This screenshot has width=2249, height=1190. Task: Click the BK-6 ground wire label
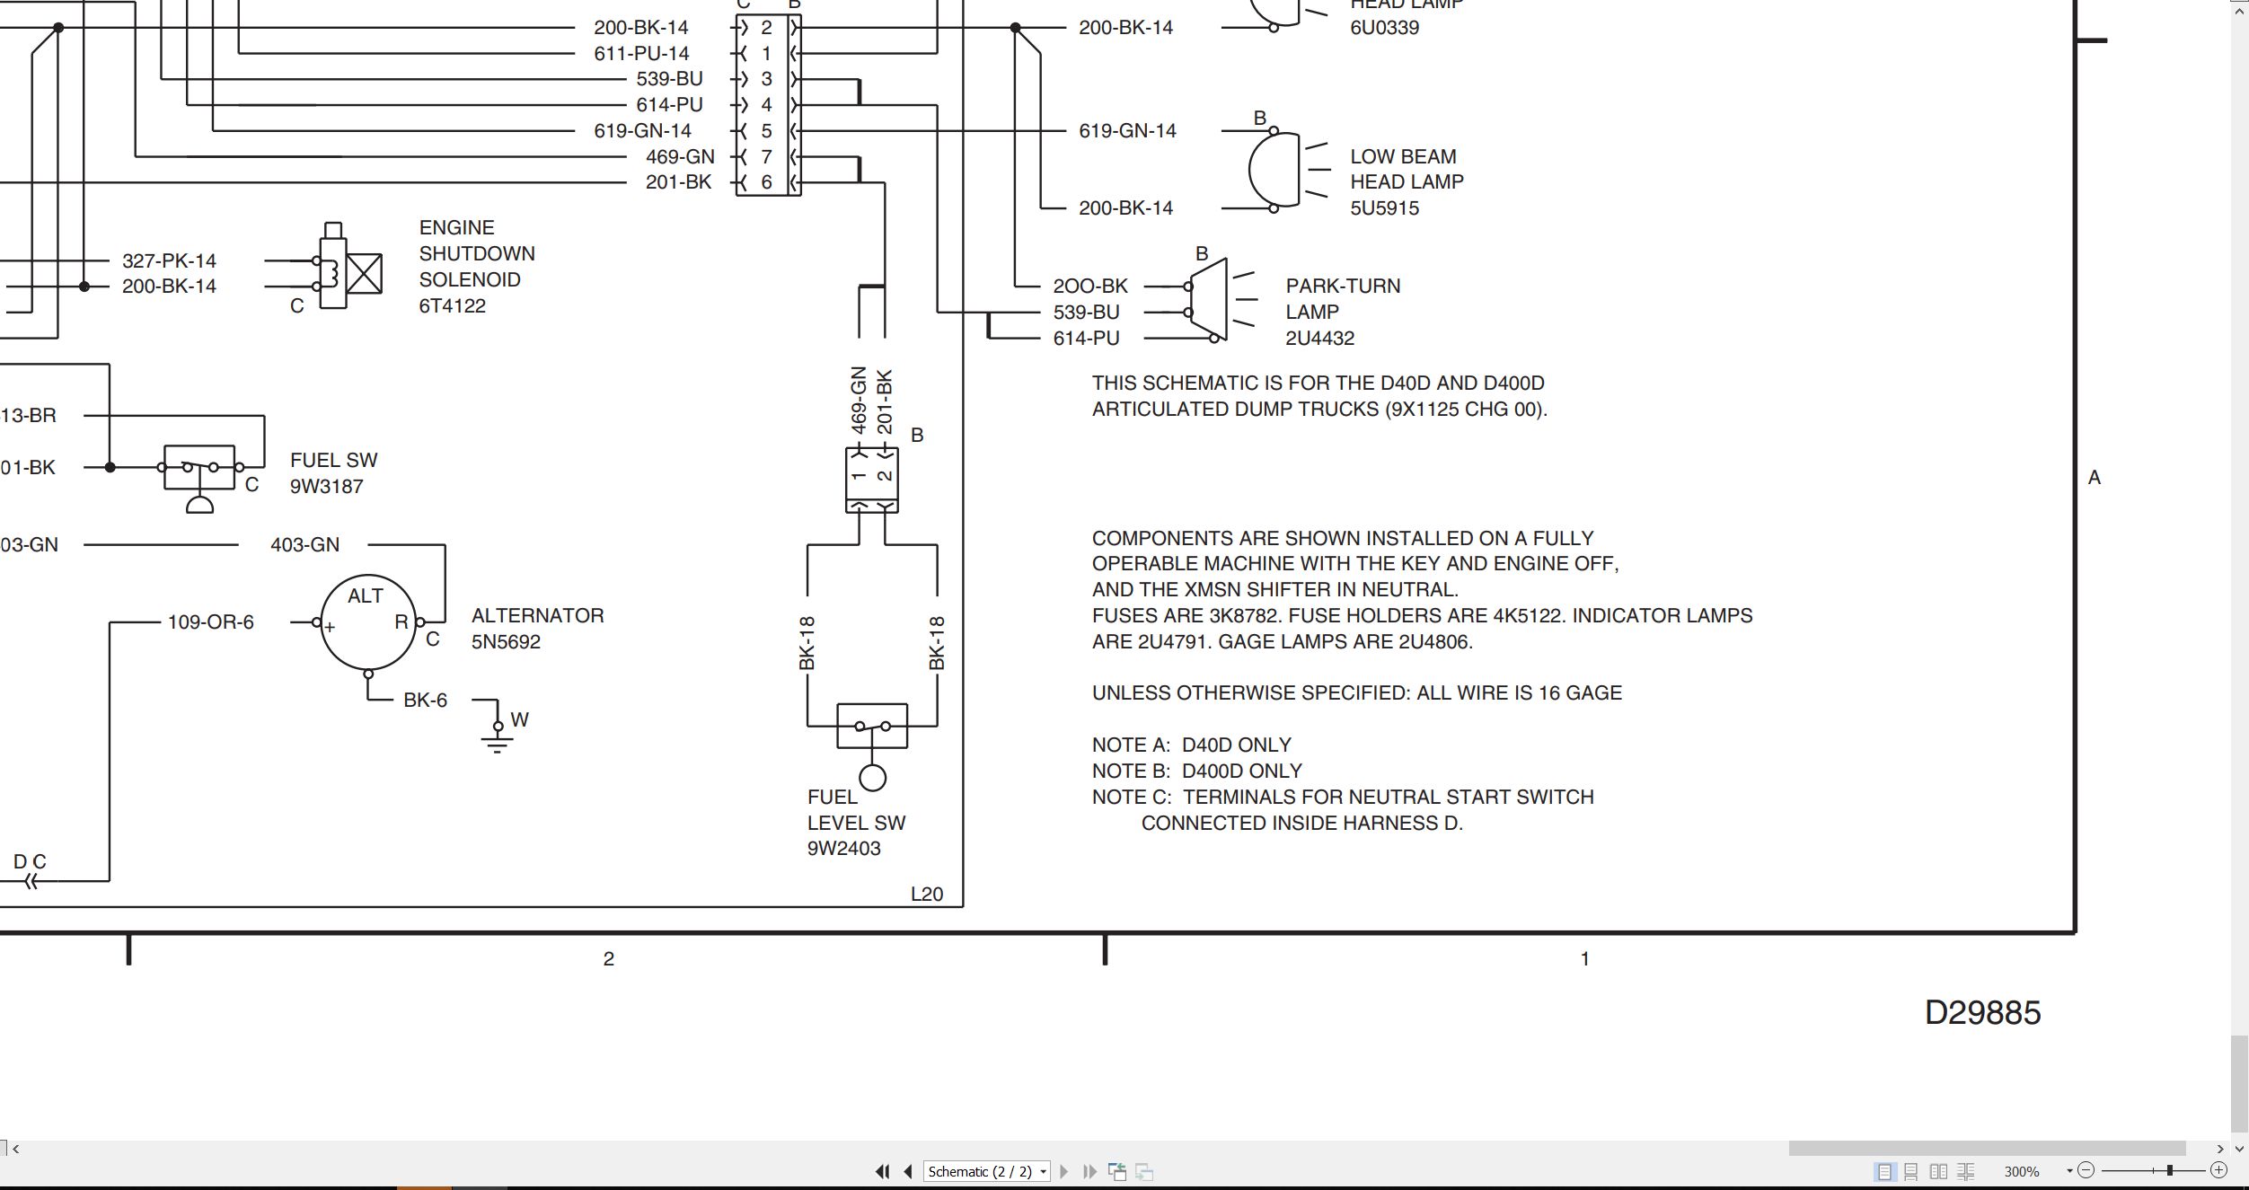click(x=425, y=701)
